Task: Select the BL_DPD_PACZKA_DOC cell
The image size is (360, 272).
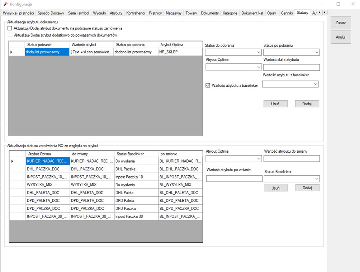Action: pos(180,209)
